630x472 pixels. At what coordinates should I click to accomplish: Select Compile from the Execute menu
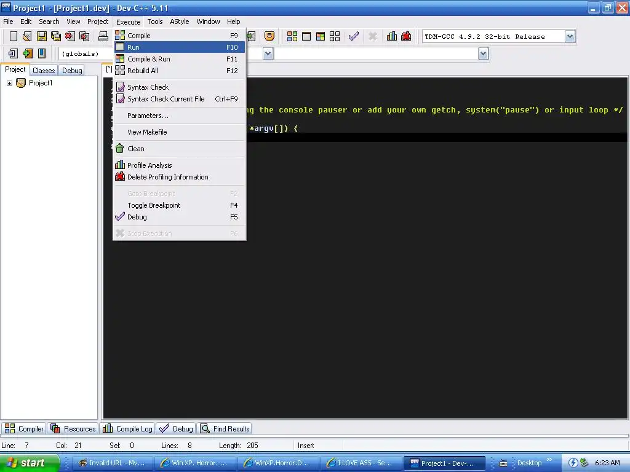click(179, 36)
